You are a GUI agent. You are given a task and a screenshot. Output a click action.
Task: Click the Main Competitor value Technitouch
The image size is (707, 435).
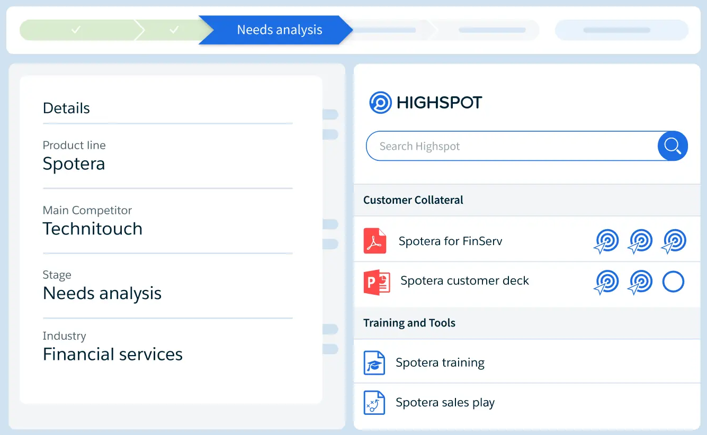(x=93, y=229)
